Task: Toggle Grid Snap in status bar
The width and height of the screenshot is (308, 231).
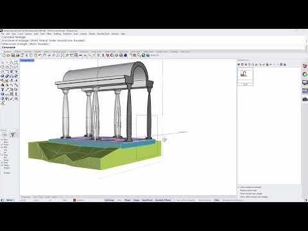Action: click(x=109, y=200)
